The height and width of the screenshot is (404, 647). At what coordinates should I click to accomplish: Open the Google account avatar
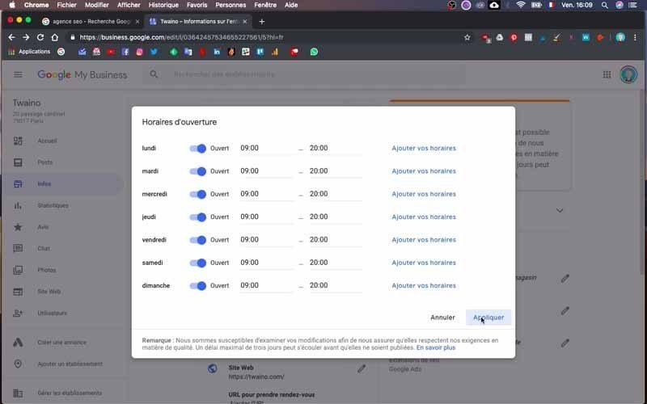tap(628, 74)
